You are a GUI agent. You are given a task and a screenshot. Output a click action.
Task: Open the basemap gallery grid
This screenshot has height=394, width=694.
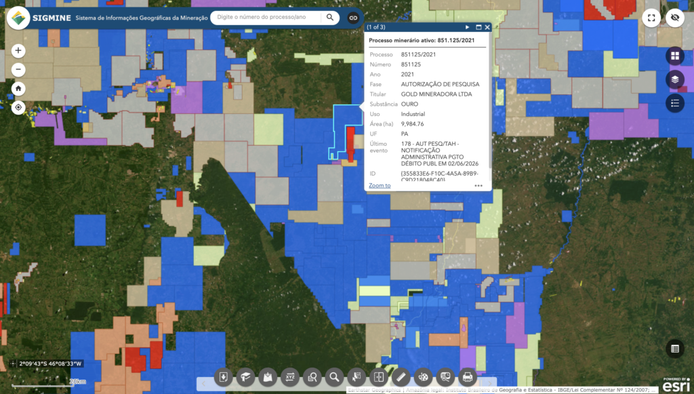point(675,56)
